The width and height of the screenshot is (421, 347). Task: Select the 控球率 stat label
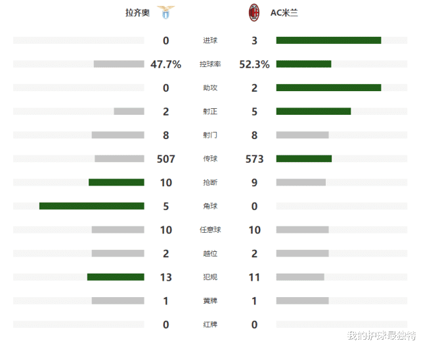point(210,64)
